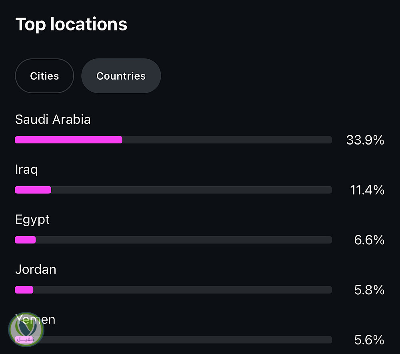
Task: Select the Jordan country label
Action: (x=36, y=270)
